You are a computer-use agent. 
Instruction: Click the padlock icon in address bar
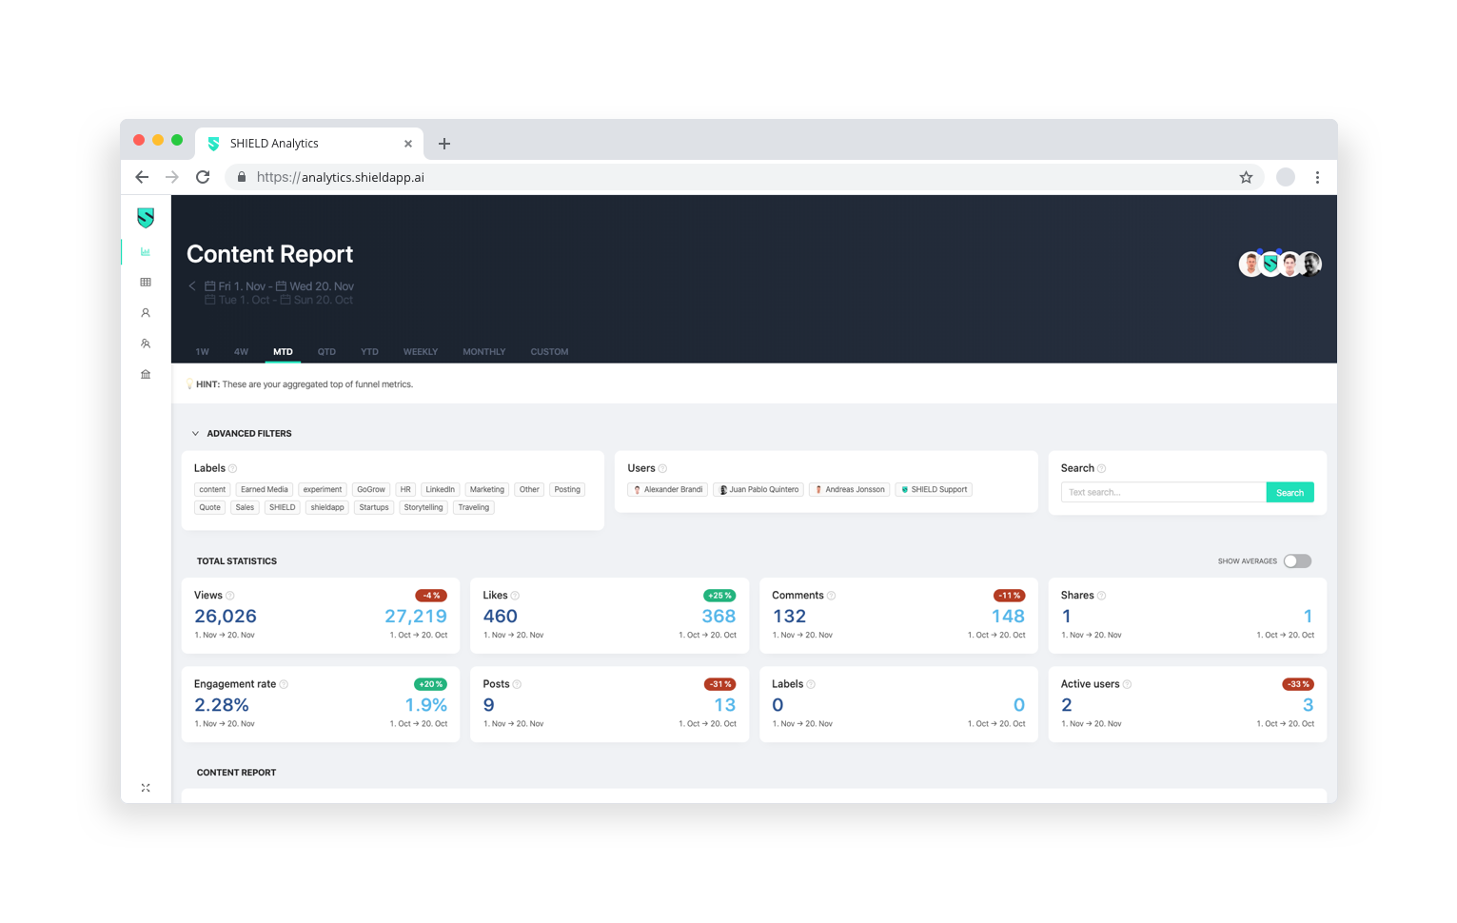pyautogui.click(x=242, y=177)
